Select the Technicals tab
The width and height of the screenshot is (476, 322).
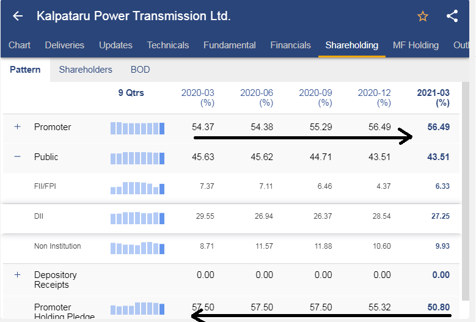(168, 45)
